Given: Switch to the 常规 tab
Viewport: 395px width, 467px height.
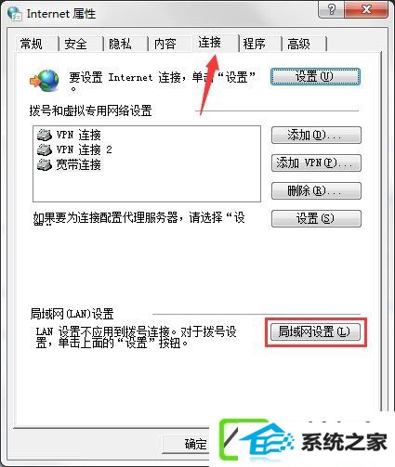Looking at the screenshot, I should coord(32,44).
